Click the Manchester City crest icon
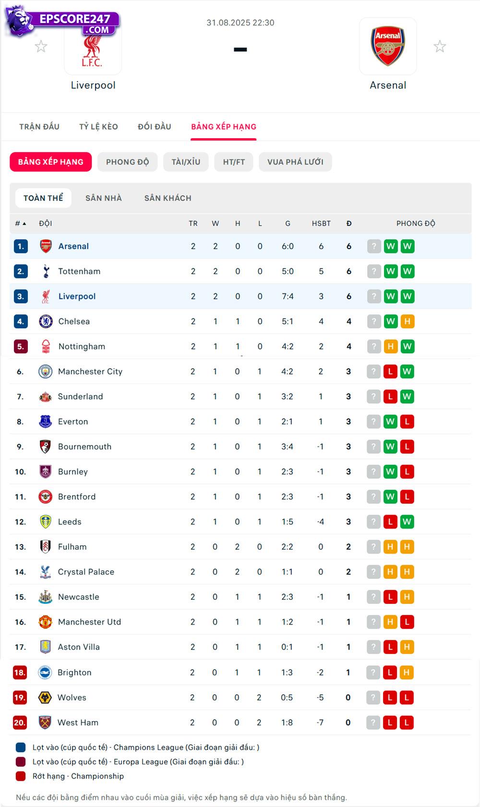The width and height of the screenshot is (480, 807). click(x=45, y=372)
